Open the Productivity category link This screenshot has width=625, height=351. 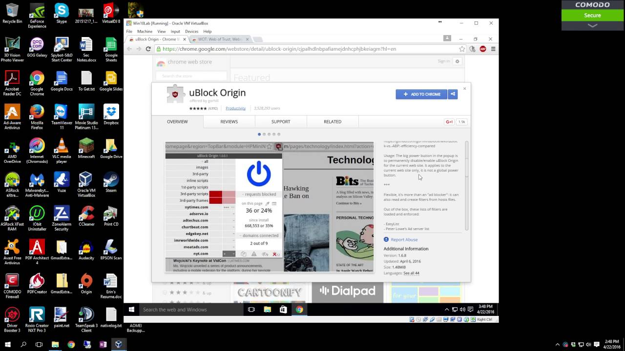tap(235, 108)
